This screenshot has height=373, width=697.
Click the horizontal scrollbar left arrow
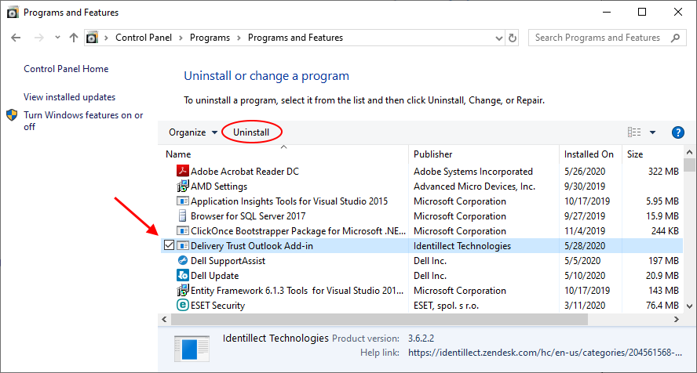pos(165,320)
